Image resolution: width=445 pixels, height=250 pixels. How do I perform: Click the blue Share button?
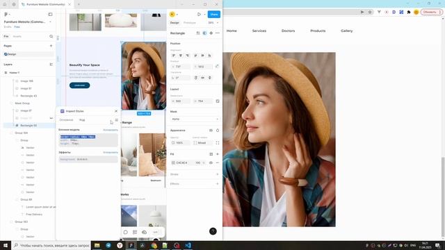point(214,14)
